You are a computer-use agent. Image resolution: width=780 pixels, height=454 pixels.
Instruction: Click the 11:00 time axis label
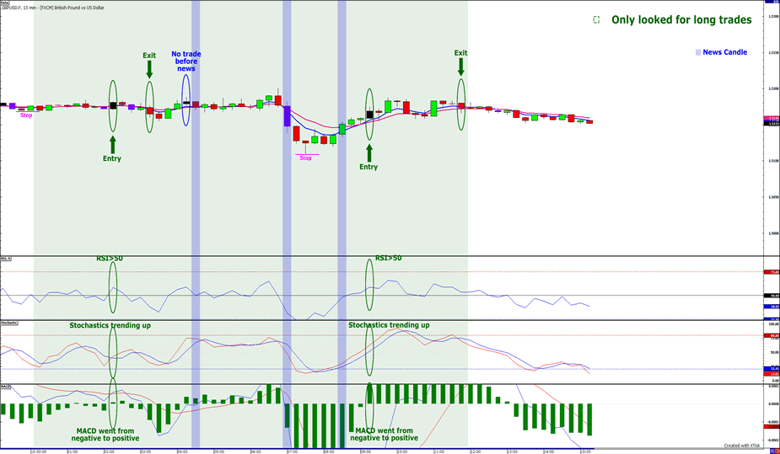click(439, 451)
